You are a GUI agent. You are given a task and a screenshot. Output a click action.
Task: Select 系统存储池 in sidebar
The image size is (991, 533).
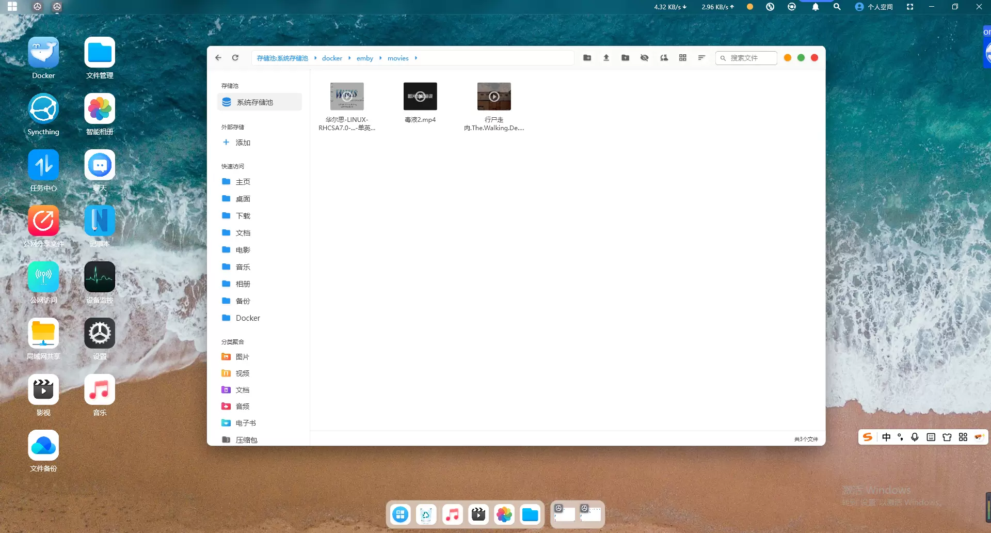[254, 102]
